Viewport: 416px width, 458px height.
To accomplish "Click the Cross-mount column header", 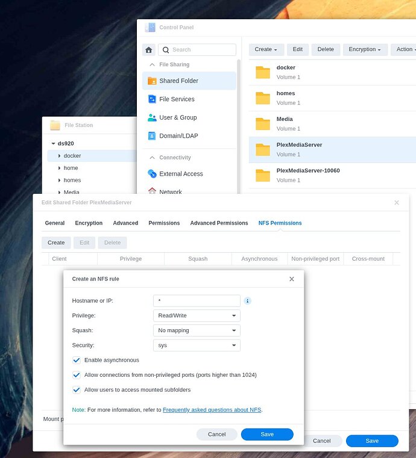I will [x=368, y=259].
